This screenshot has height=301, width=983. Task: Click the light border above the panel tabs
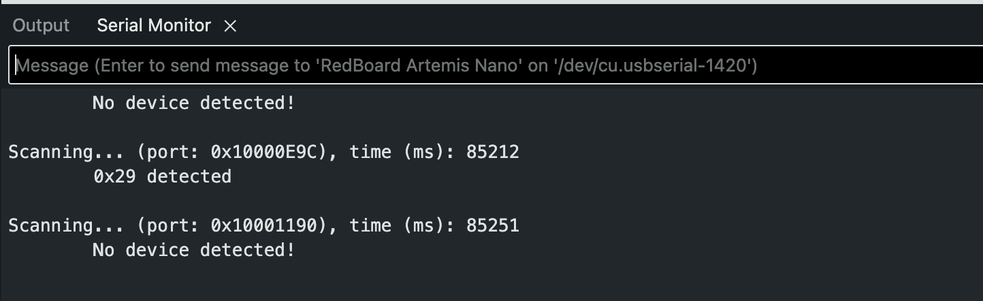[x=490, y=2]
